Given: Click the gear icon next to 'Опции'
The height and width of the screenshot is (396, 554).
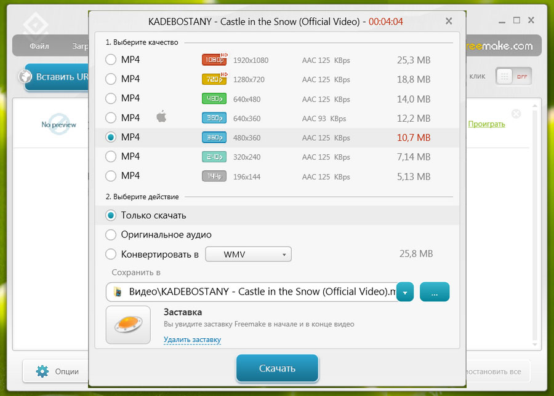Looking at the screenshot, I should click(x=42, y=371).
